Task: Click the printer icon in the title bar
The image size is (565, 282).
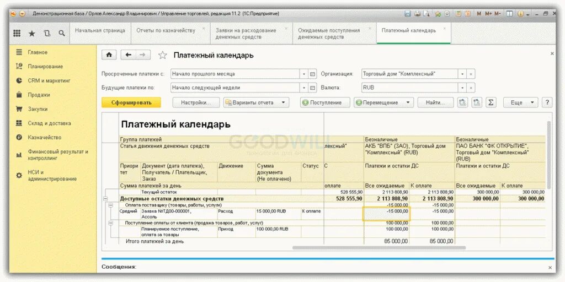Action: point(417,14)
